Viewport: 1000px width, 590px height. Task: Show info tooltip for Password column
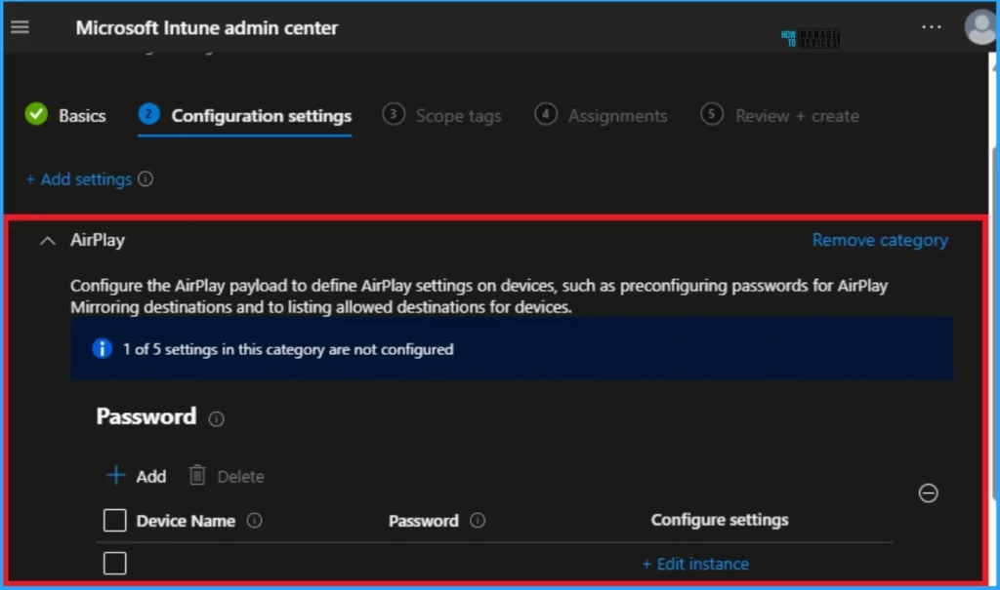pyautogui.click(x=478, y=521)
